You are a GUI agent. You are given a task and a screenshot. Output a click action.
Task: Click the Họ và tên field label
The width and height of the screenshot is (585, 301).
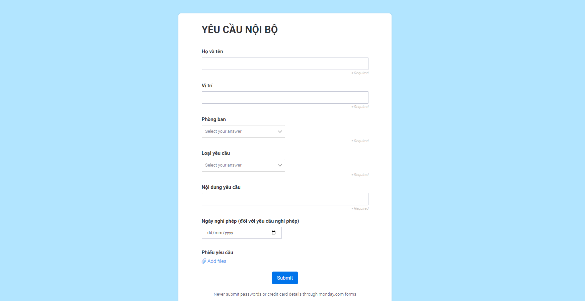click(212, 52)
